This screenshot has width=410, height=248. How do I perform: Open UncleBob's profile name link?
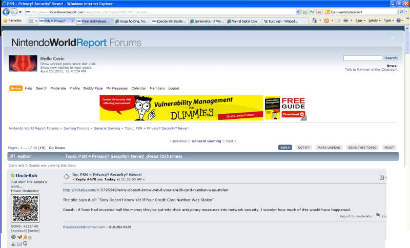point(27,176)
